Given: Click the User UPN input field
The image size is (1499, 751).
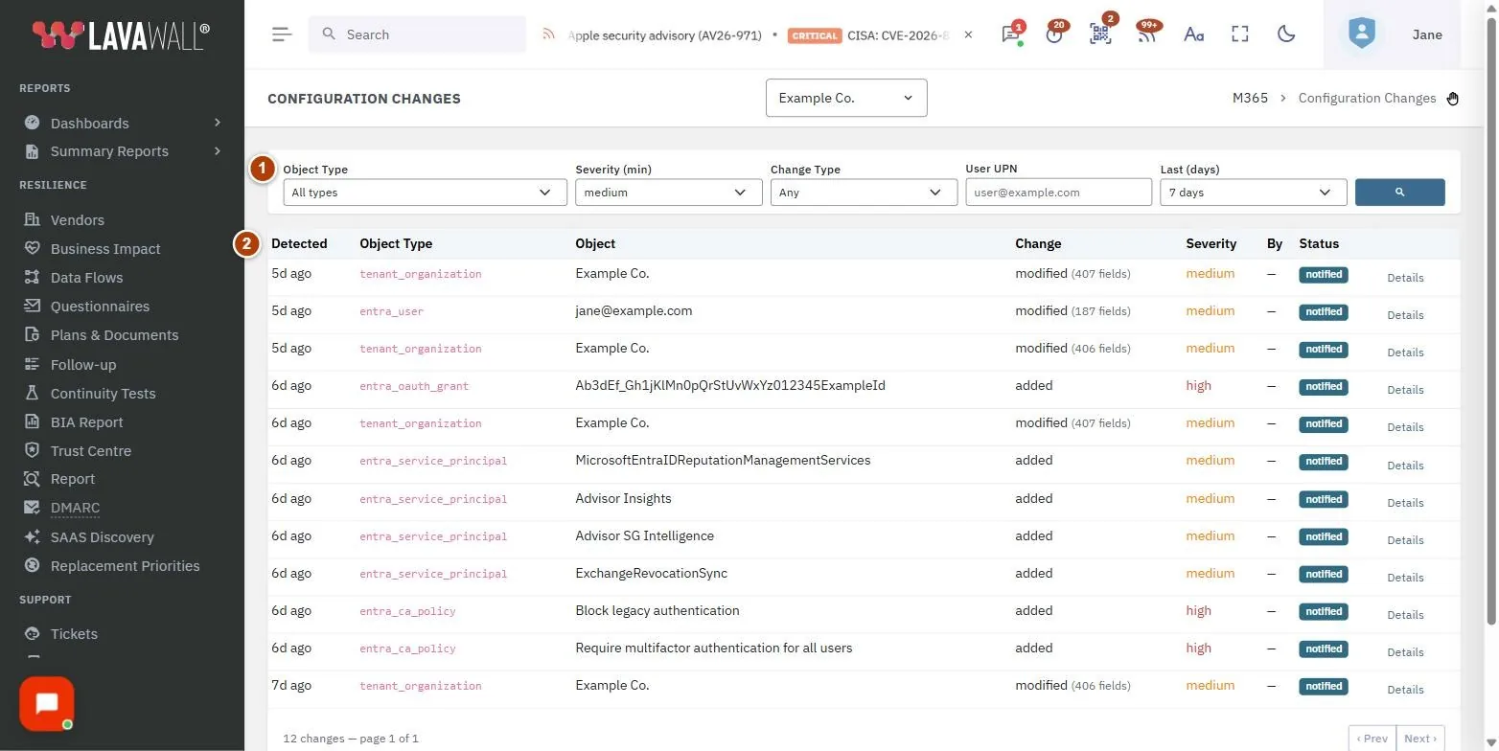Looking at the screenshot, I should click(1058, 193).
